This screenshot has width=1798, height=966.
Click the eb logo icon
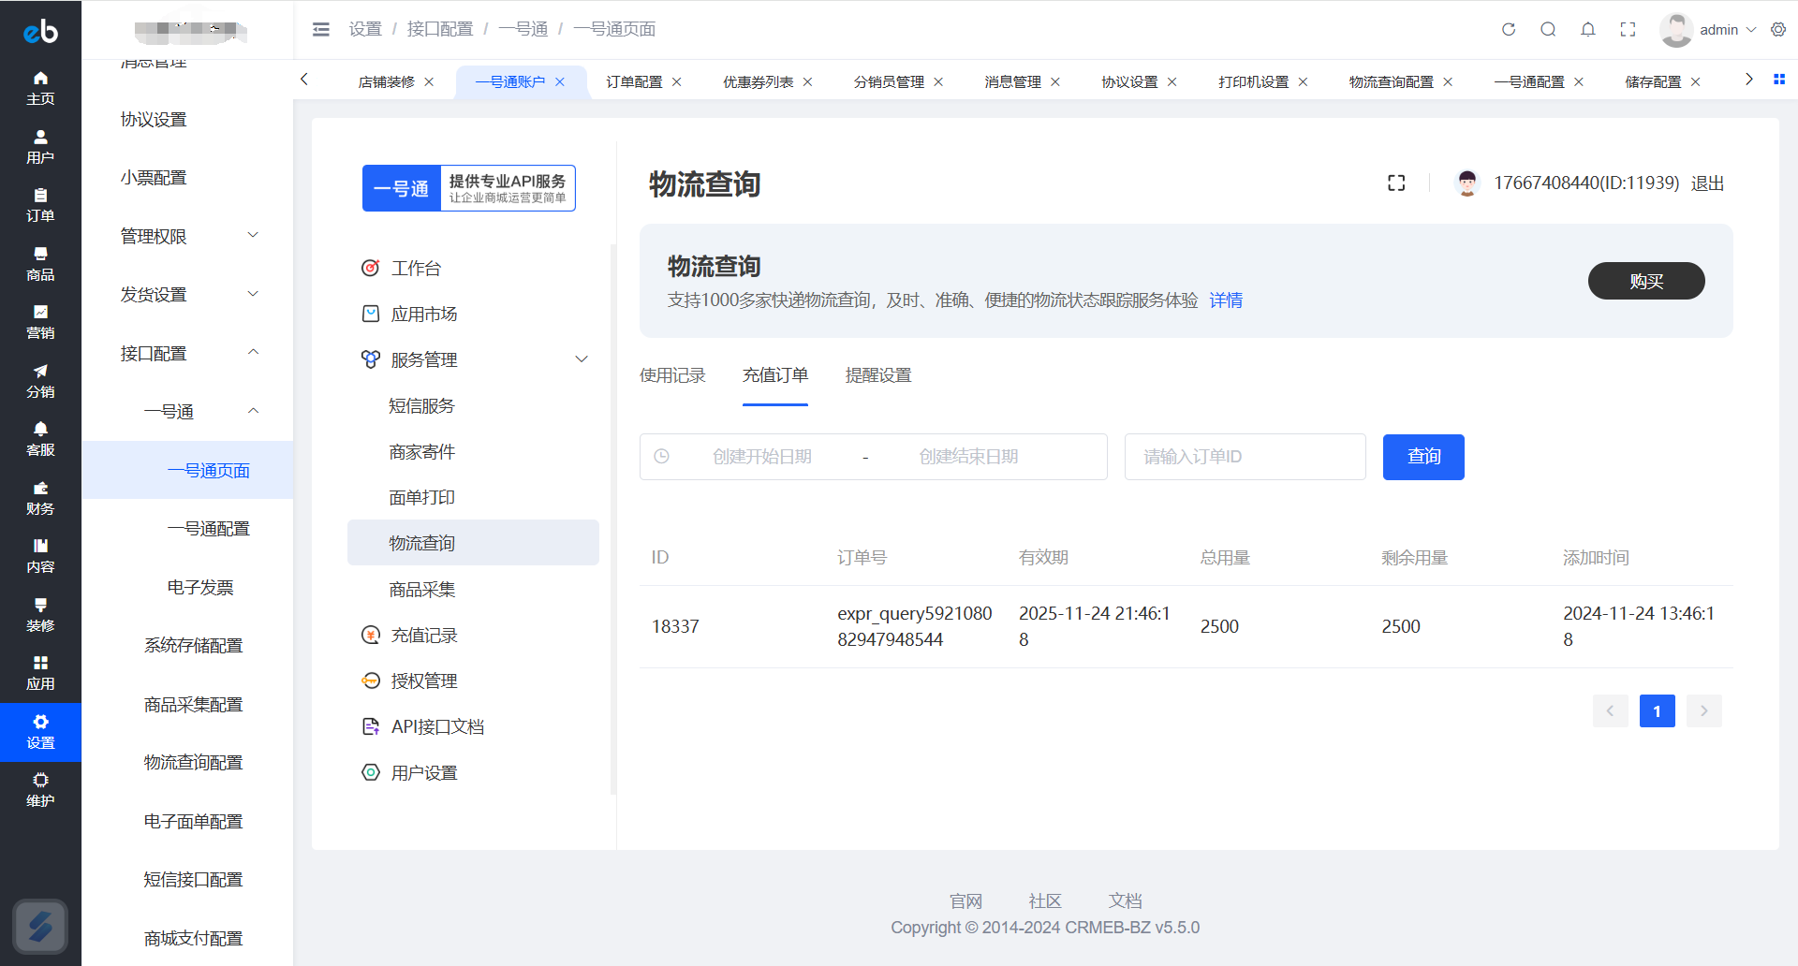[40, 31]
